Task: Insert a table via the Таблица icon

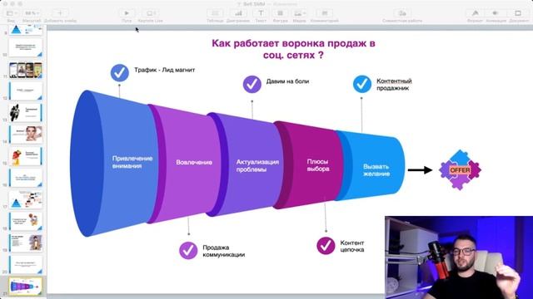Action: coord(215,13)
